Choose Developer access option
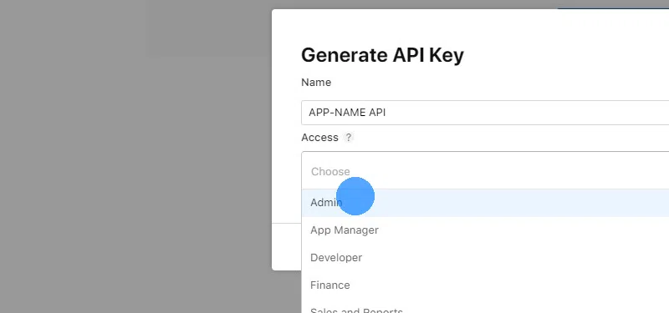This screenshot has width=669, height=313. point(485,258)
